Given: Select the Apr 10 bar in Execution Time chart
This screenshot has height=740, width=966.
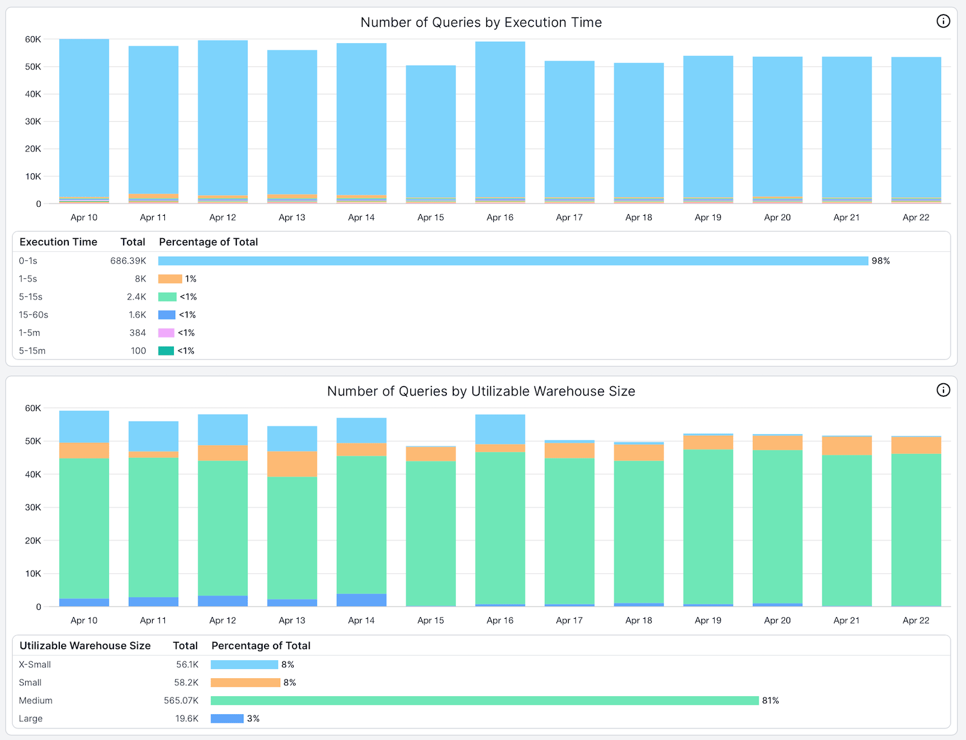Looking at the screenshot, I should click(84, 121).
